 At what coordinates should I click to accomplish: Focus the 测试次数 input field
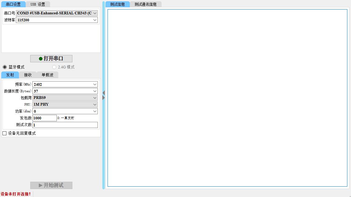pos(65,125)
